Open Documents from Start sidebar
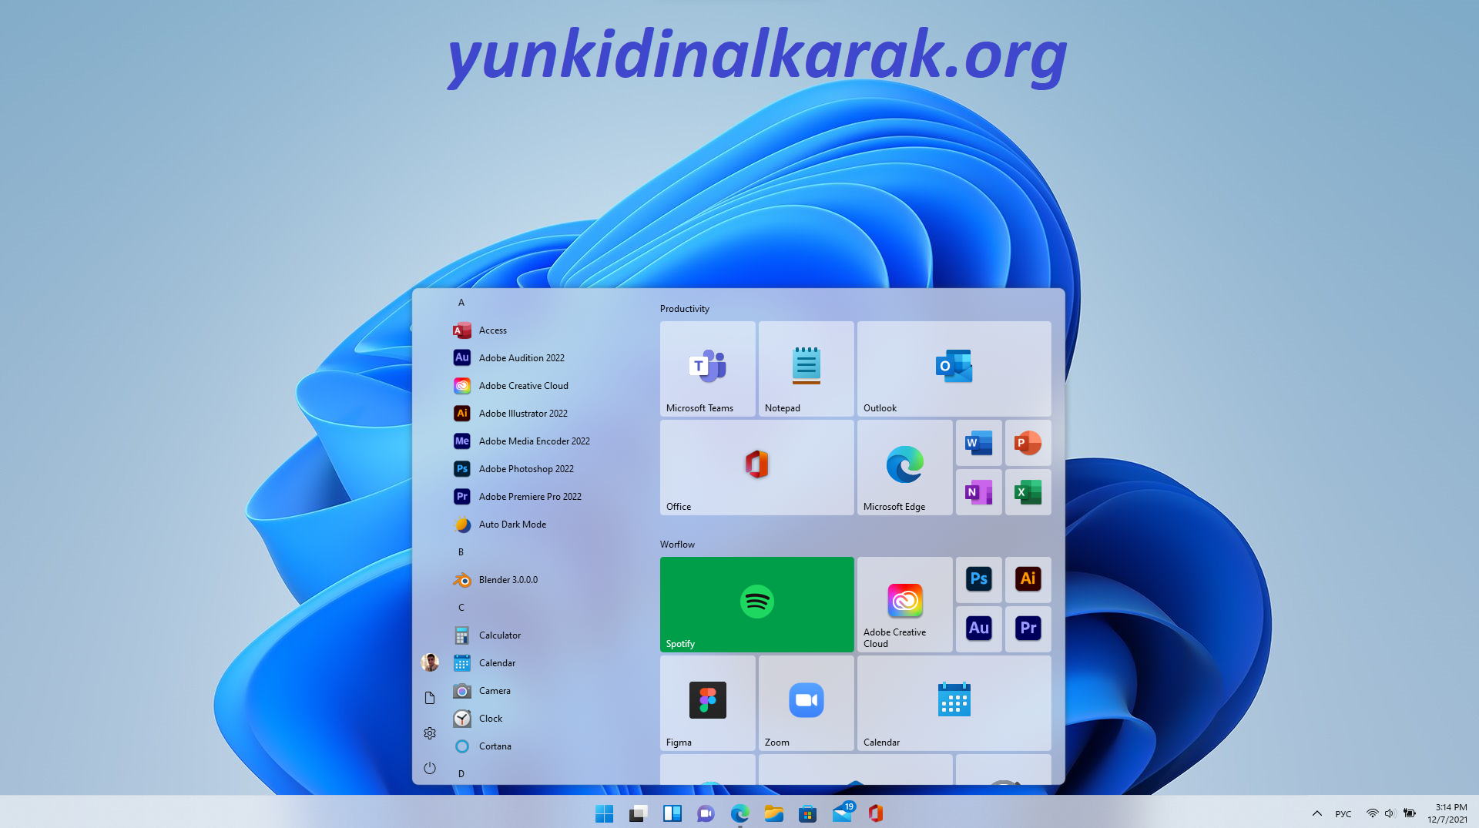Screen dimensions: 1479x828 click(430, 698)
